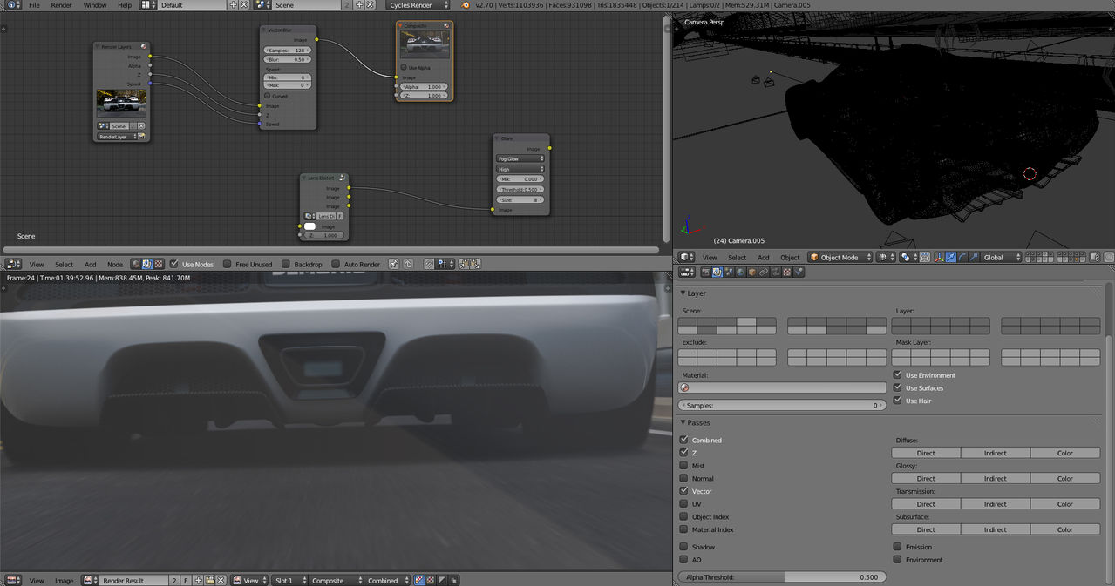Open the Object Constraints properties tab icon
This screenshot has width=1115, height=586.
tap(764, 273)
